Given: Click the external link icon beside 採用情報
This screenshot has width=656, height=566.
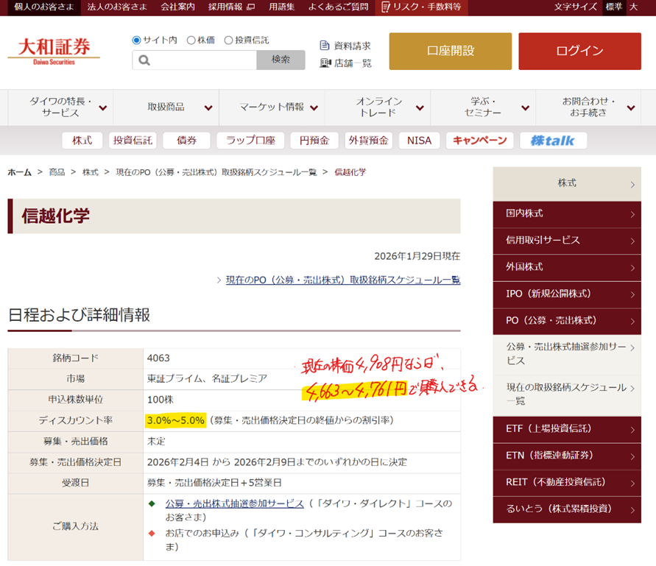Looking at the screenshot, I should coord(250,7).
